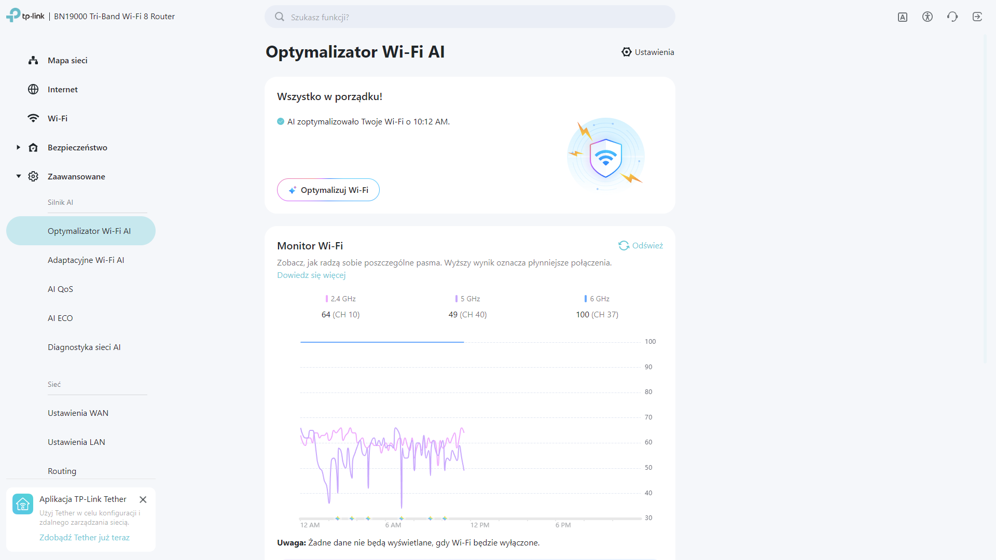Viewport: 996px width, 560px height.
Task: Open the accessibility options icon
Action: point(928,17)
